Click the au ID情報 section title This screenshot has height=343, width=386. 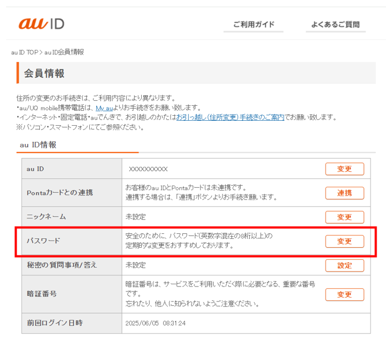coord(38,145)
